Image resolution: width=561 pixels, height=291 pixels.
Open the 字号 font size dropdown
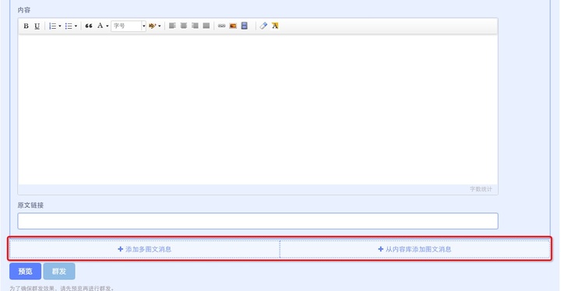click(x=129, y=26)
